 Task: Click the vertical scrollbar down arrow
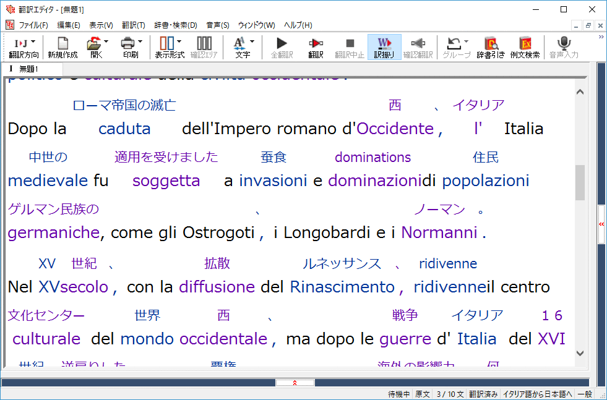[580, 353]
